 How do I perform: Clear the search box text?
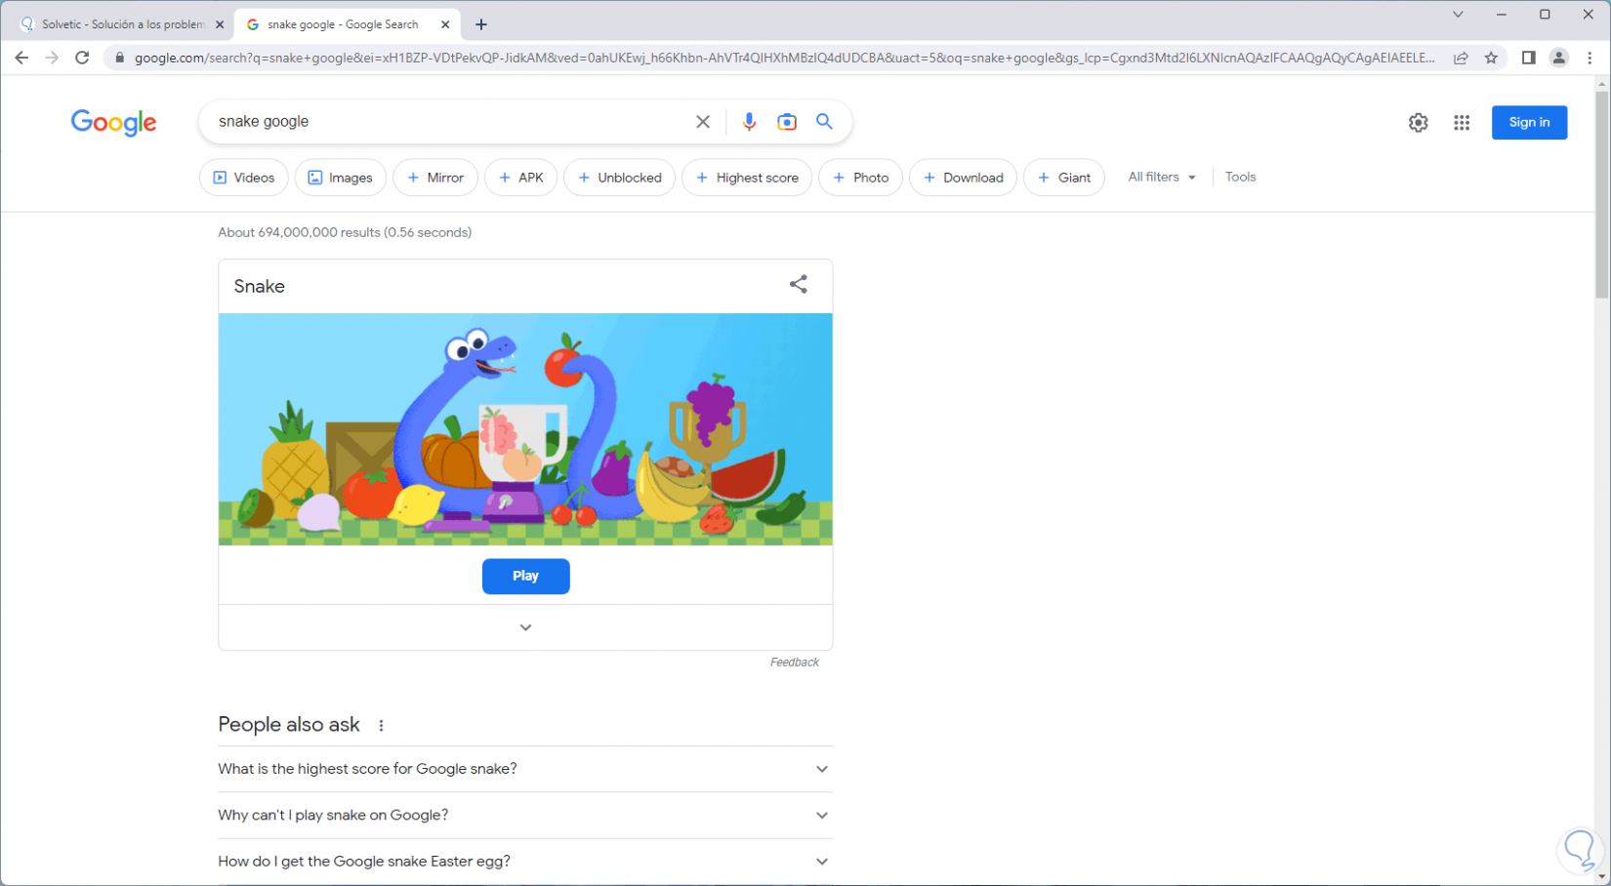point(703,122)
